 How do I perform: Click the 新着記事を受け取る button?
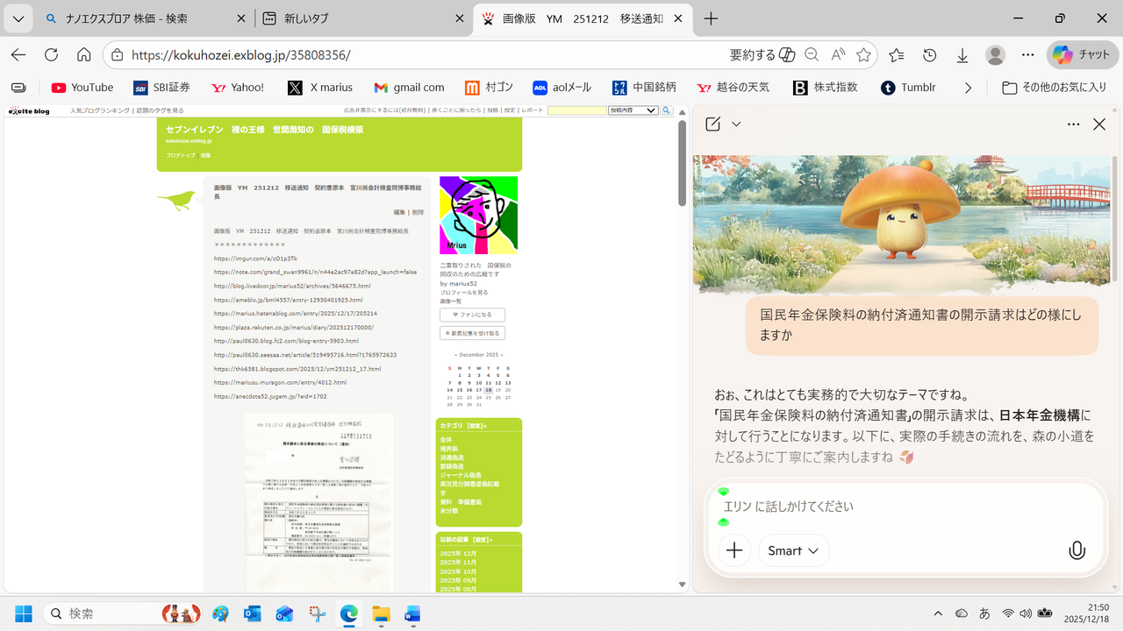[x=472, y=333]
